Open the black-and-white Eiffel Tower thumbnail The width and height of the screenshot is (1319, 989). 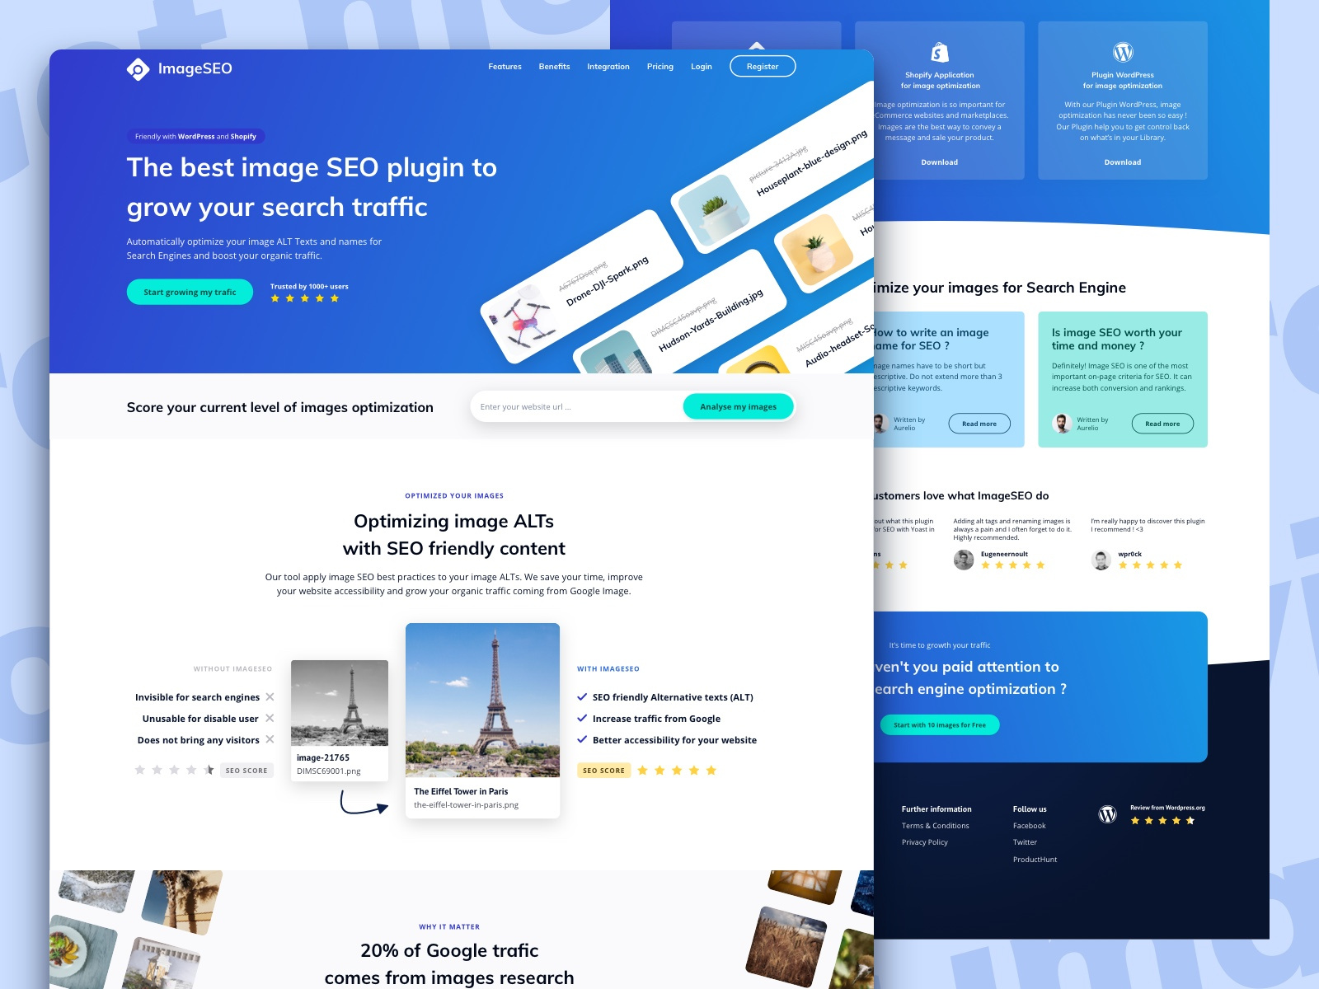tap(340, 703)
